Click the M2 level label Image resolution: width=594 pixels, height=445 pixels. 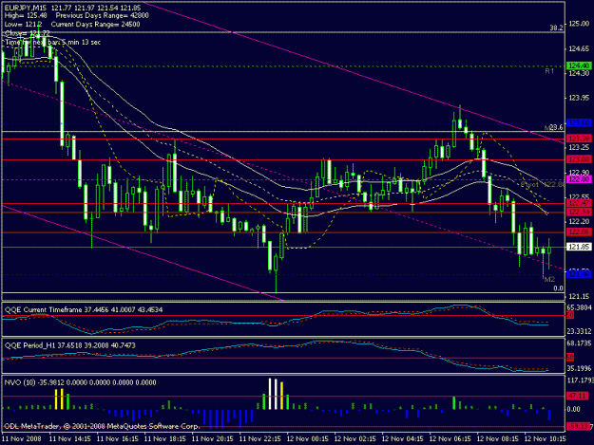[x=549, y=279]
